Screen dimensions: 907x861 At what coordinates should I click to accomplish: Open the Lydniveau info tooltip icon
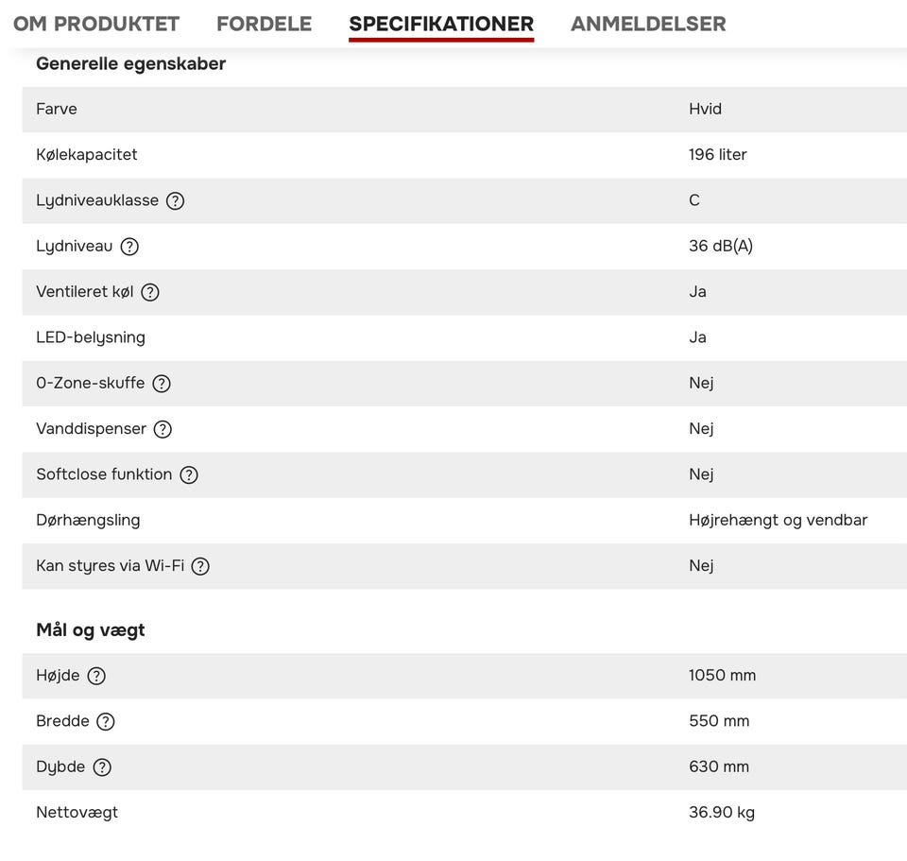129,247
